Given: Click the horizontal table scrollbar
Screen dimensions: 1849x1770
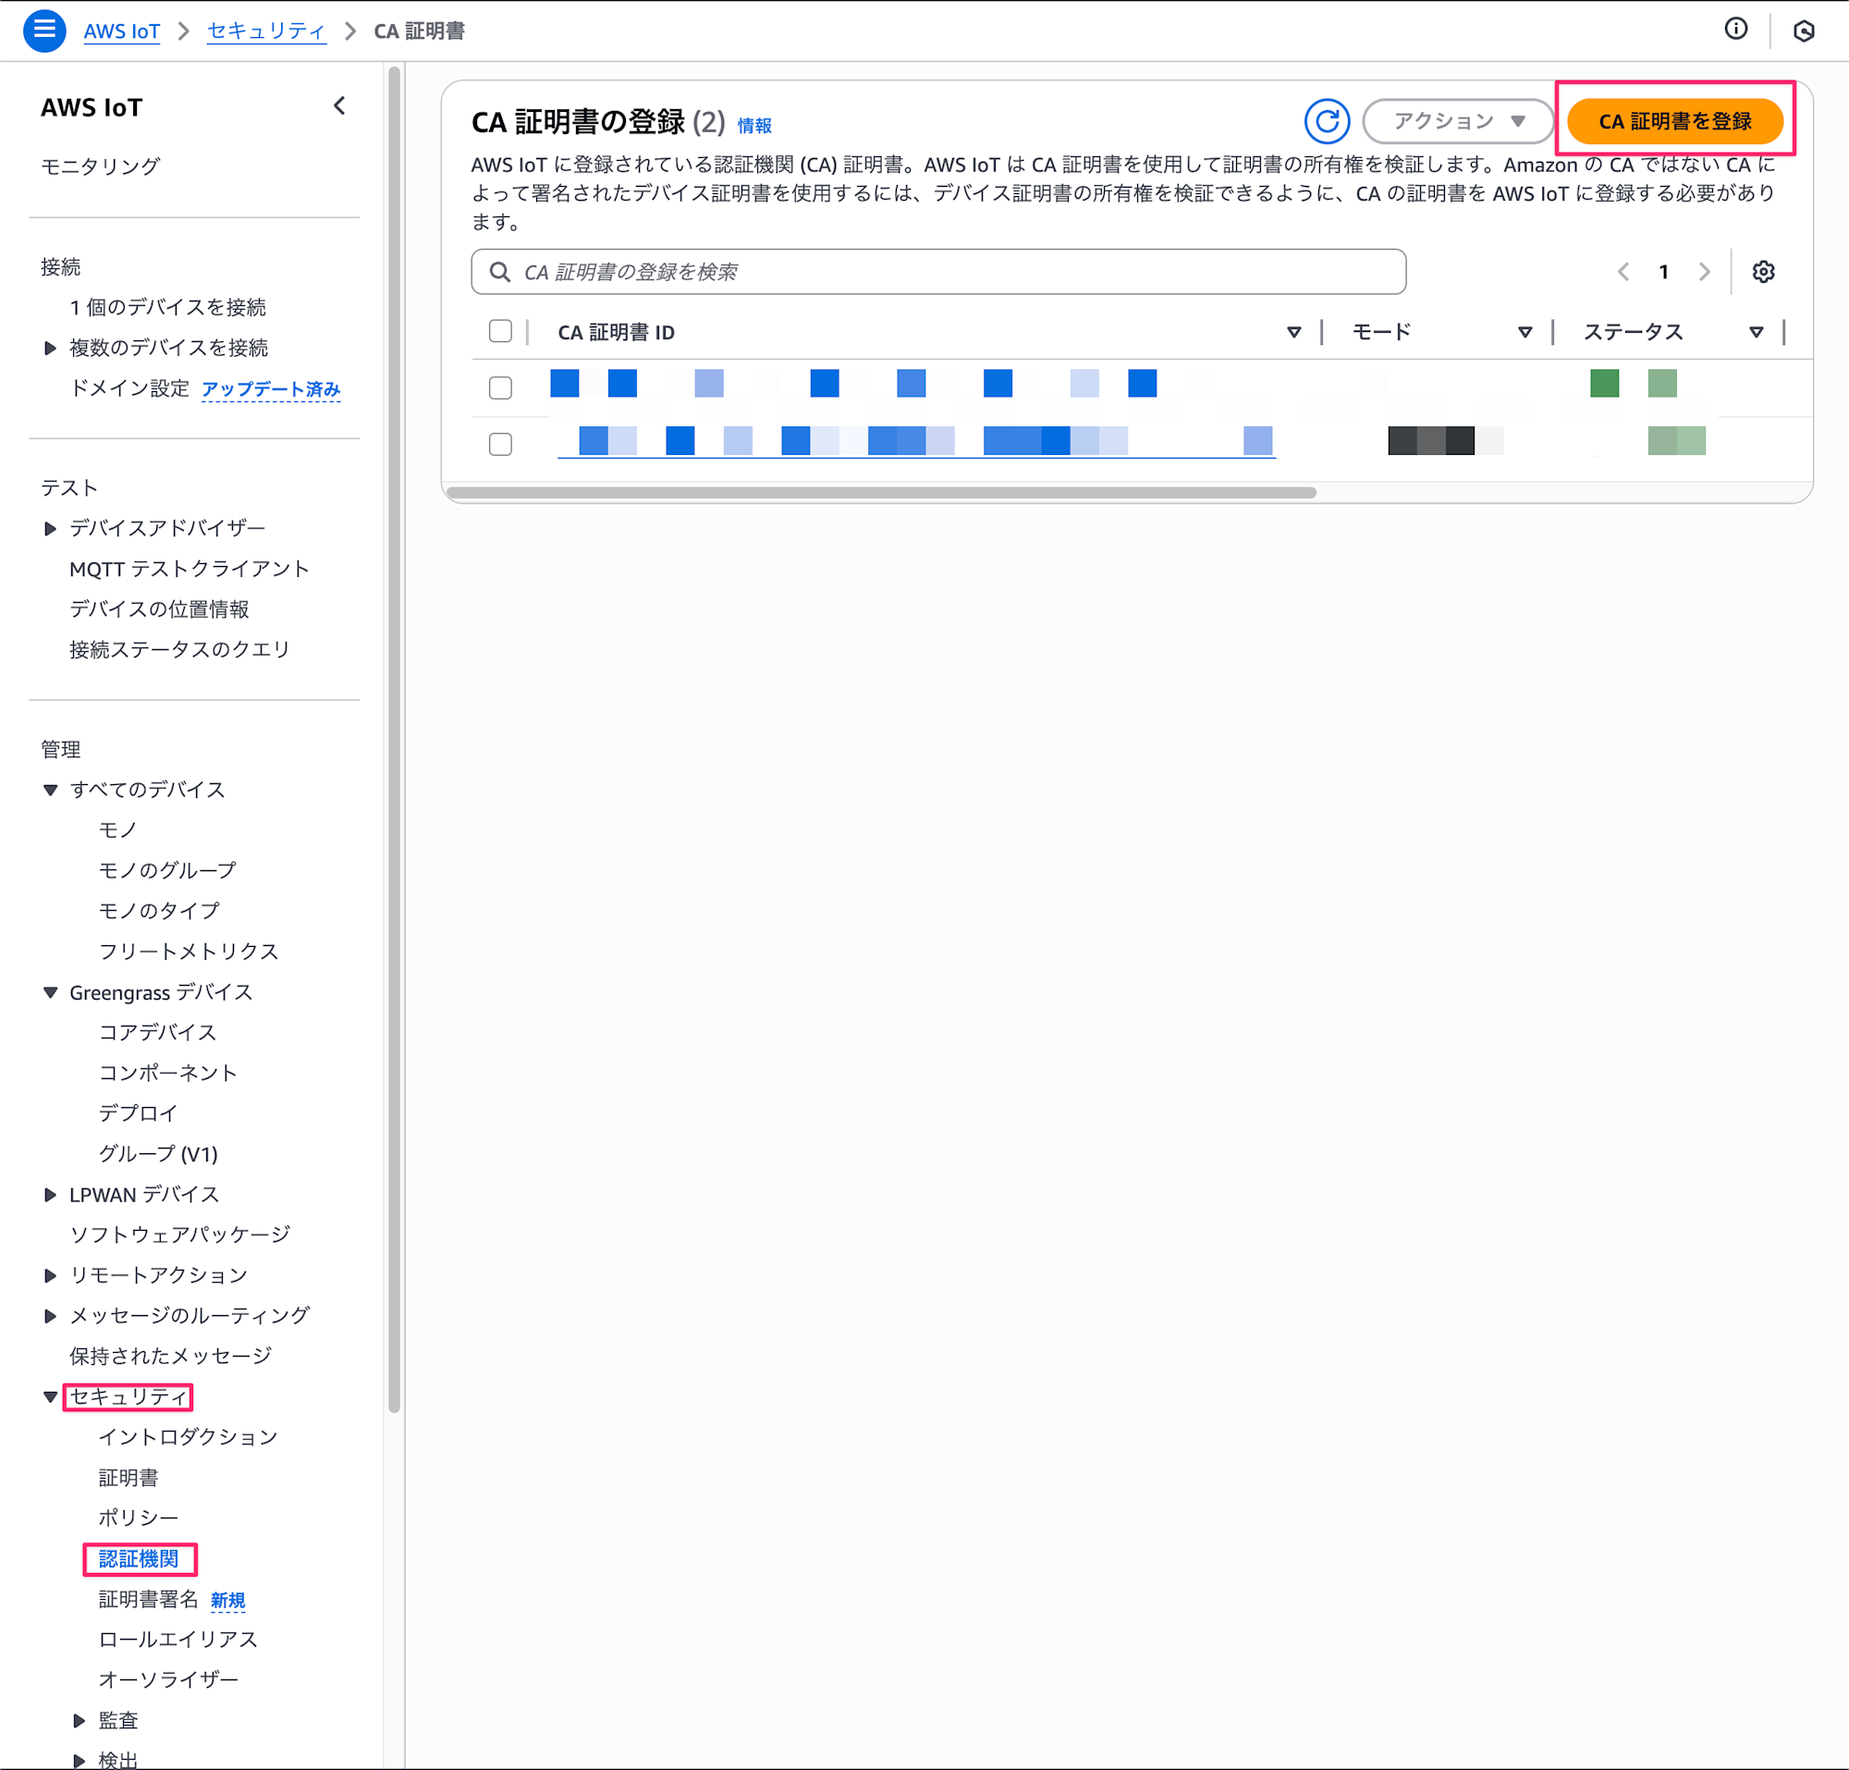Looking at the screenshot, I should (x=881, y=493).
